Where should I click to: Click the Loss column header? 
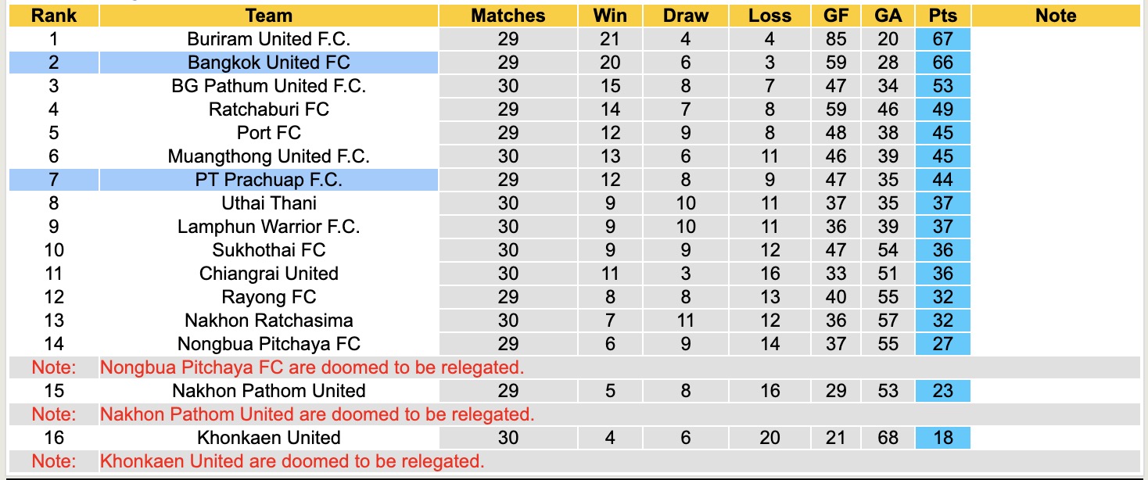[770, 16]
